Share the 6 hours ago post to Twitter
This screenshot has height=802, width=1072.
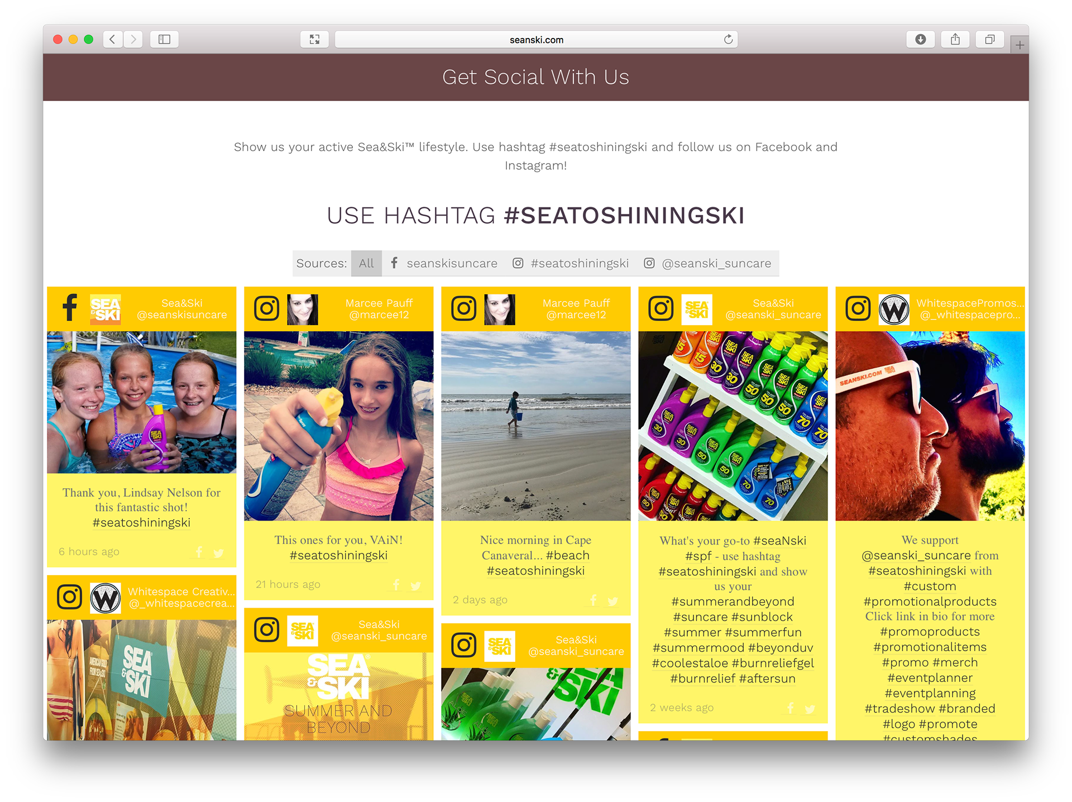coord(218,552)
